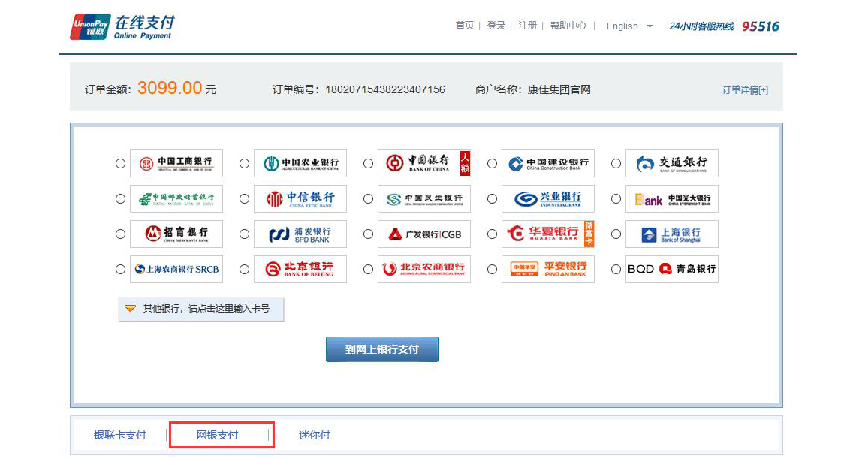The height and width of the screenshot is (459, 856).
Task: Choose the Ping An Bank 平安银行 logo
Action: click(x=548, y=270)
